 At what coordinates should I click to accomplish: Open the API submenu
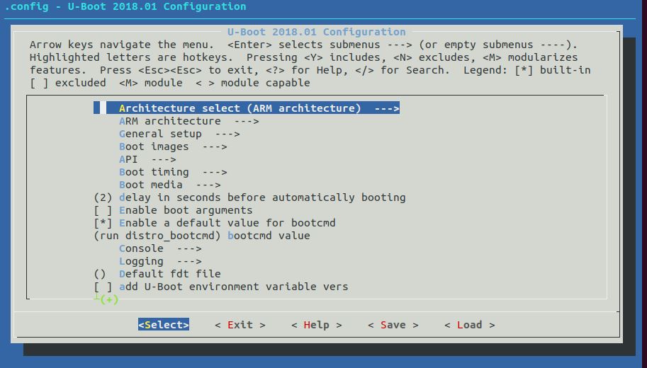147,159
